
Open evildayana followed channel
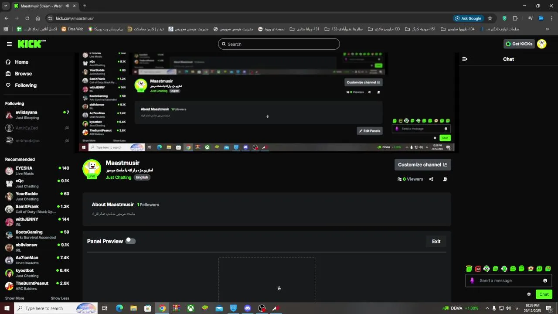37,115
